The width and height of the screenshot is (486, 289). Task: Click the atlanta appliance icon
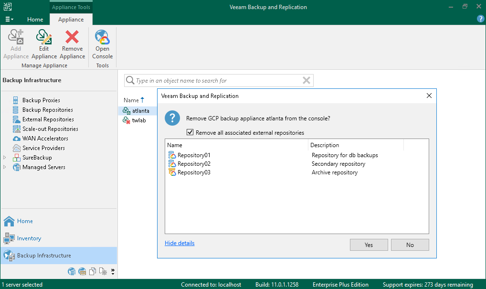(127, 111)
